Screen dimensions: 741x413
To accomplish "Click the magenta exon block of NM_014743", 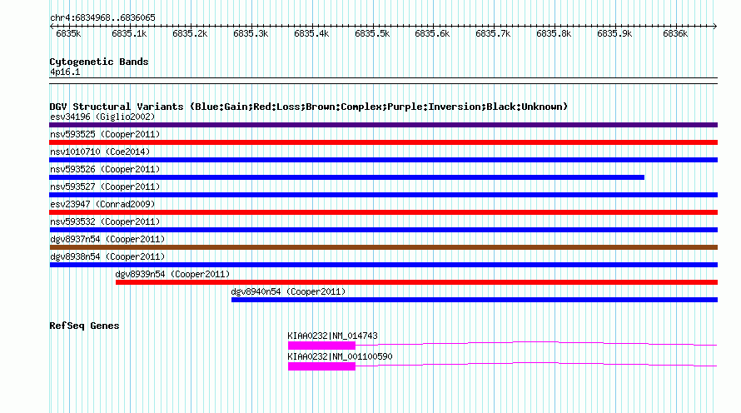I will [x=322, y=346].
